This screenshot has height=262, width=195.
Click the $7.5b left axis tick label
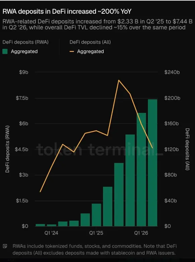coord(22,98)
